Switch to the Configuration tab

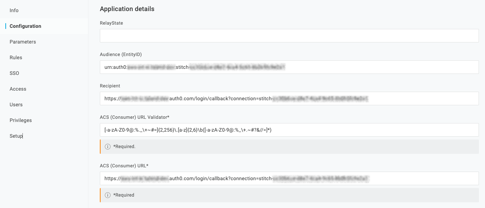[x=25, y=26]
